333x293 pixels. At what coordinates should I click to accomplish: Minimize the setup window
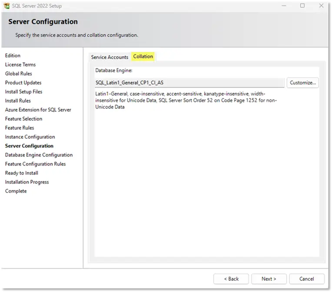[284, 6]
